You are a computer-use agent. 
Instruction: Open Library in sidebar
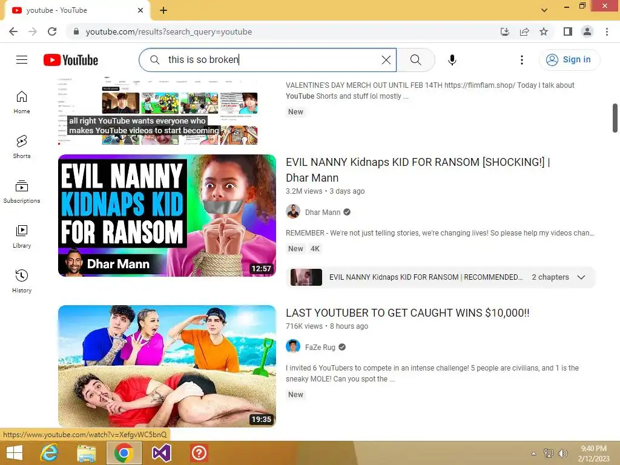pyautogui.click(x=22, y=237)
